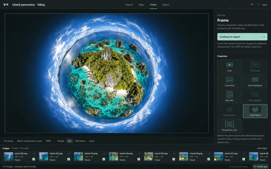Viewport: 271px width, 169px height.
Task: Remove island-01.png from the list
Action: tap(34, 154)
